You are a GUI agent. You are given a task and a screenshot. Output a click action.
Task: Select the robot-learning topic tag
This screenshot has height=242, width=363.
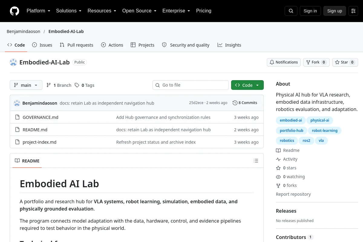pos(325,131)
